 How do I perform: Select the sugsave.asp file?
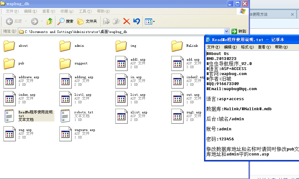pos(65,133)
